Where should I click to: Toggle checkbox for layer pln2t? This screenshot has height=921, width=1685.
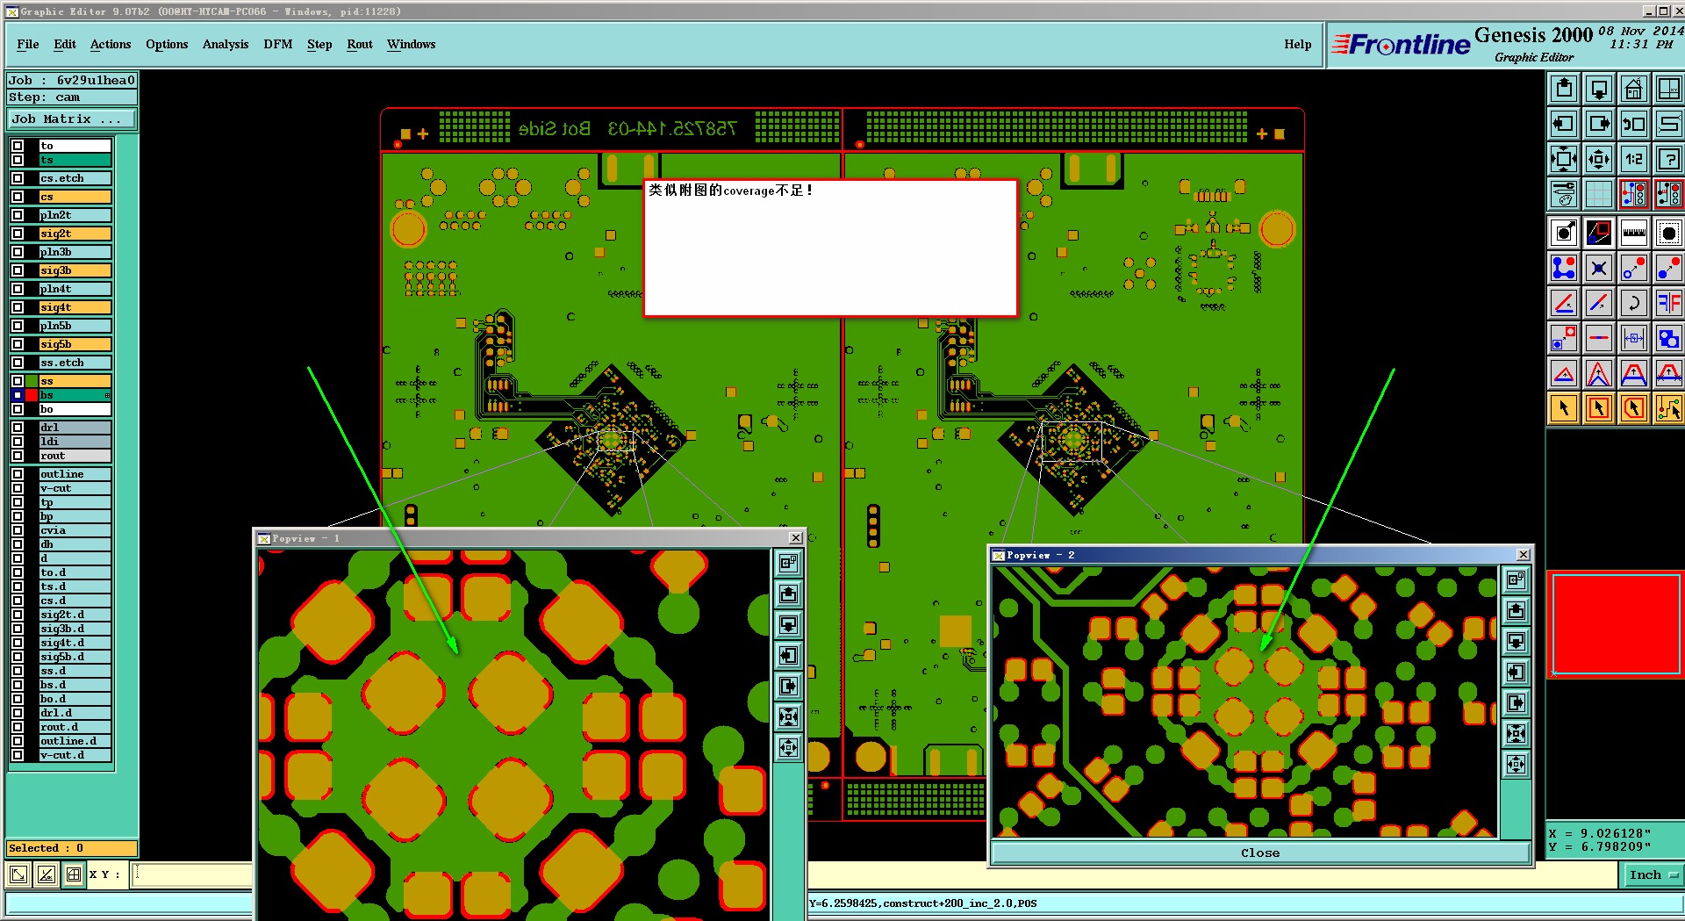[18, 215]
